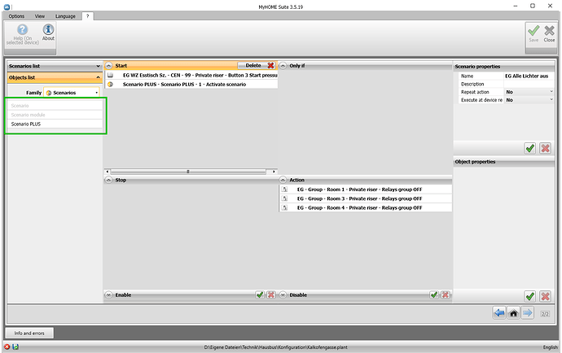Screen dimensions: 562x353
Task: Cancel Scenario properties with red X
Action: click(545, 148)
